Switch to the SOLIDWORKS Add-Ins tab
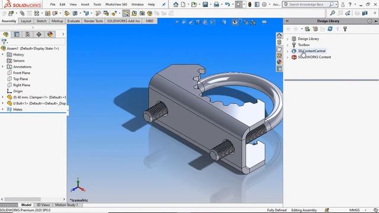Screen dimensions: 379x213 click(x=124, y=21)
